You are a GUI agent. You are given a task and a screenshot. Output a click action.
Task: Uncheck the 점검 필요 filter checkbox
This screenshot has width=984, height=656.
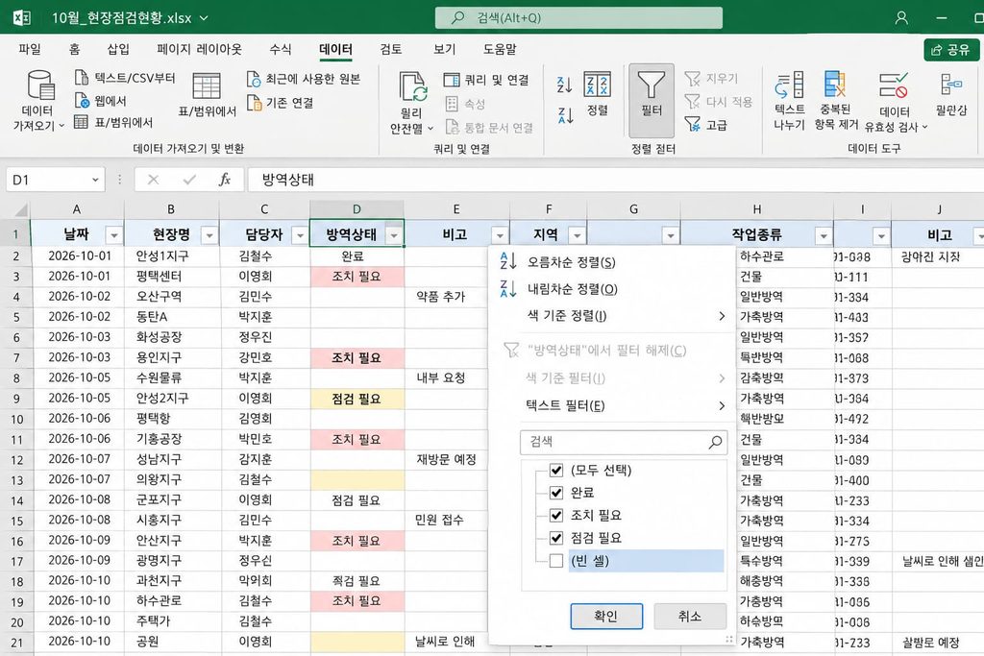(556, 538)
